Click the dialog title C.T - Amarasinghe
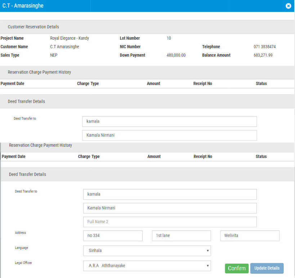 pyautogui.click(x=23, y=6)
